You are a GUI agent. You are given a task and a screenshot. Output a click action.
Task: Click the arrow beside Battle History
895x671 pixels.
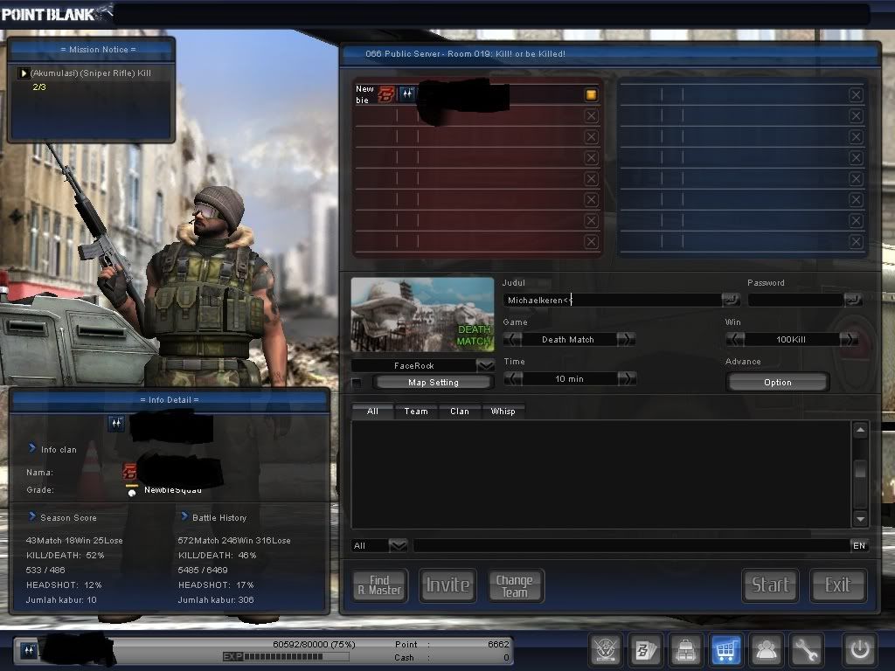(x=184, y=516)
